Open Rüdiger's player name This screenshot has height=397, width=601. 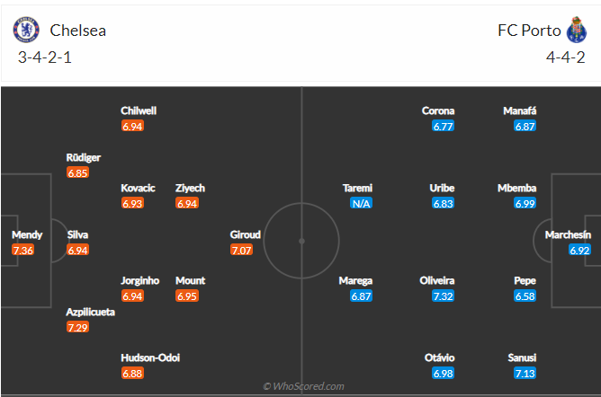click(x=84, y=157)
